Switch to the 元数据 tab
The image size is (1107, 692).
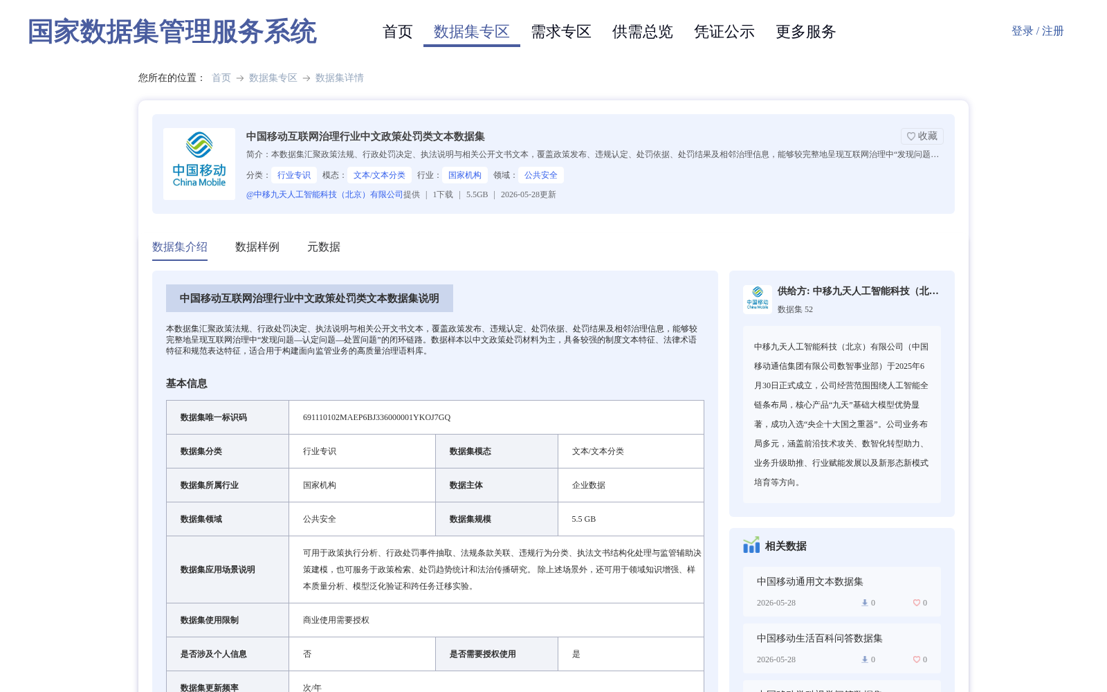[x=324, y=247]
